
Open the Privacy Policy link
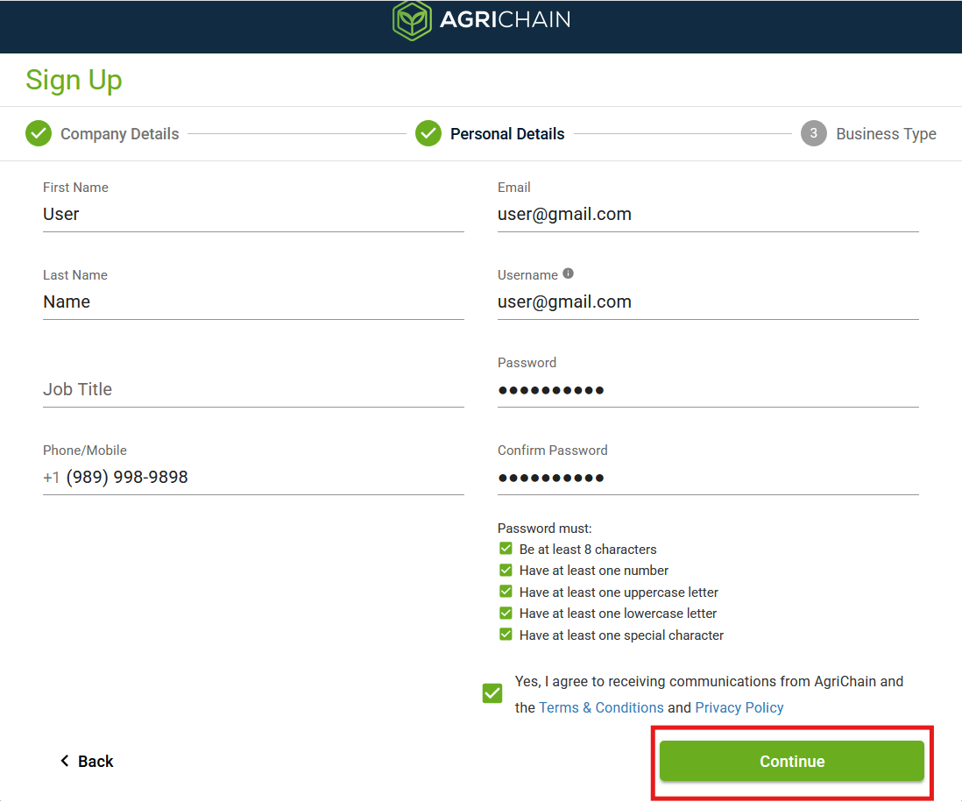click(739, 707)
